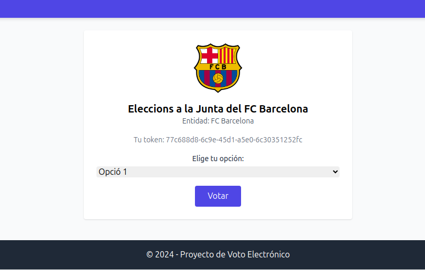Select the 'Opció 1' text in combo box

113,172
